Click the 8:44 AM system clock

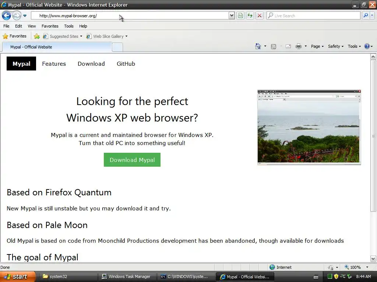point(363,276)
